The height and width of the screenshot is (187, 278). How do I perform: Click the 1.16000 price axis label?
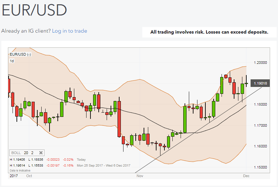click(x=260, y=146)
